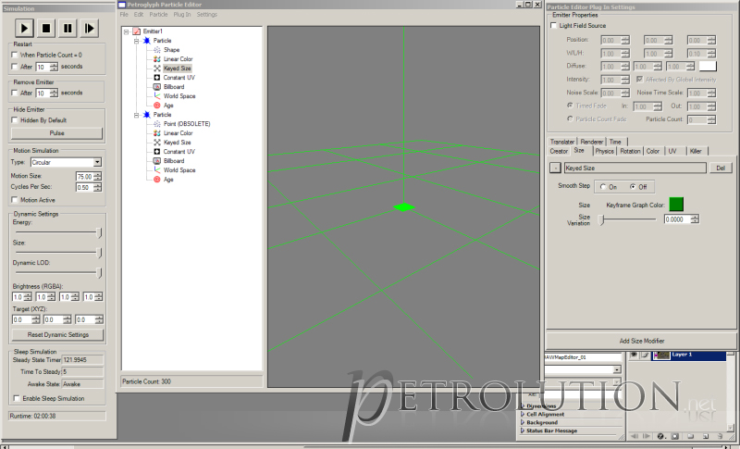Click the Size Variation value field
The width and height of the screenshot is (740, 449).
[677, 219]
